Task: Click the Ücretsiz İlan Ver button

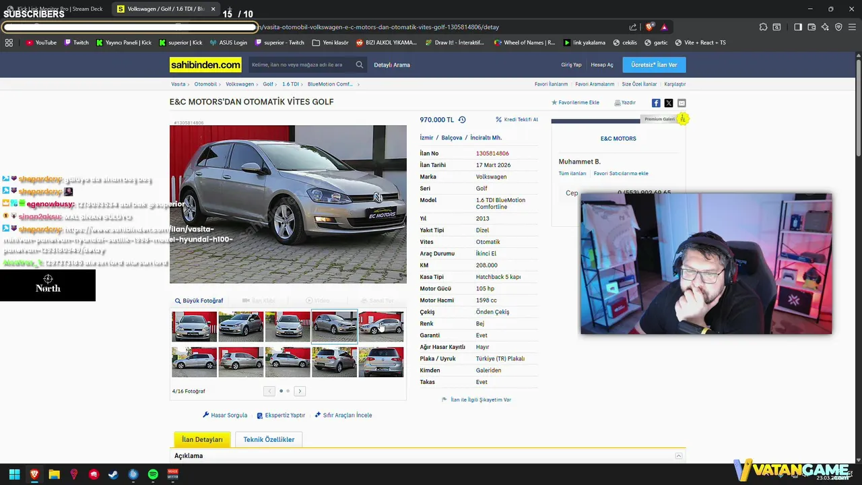Action: point(654,65)
